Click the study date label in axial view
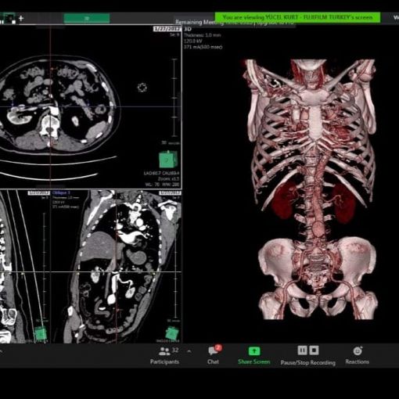Image resolution: width=399 pixels, height=399 pixels. pos(167,29)
